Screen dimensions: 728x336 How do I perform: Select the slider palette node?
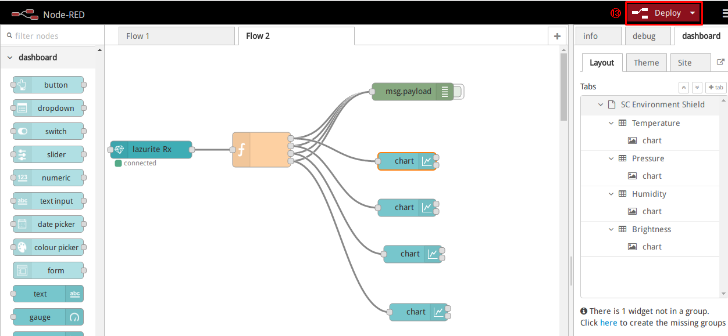(x=48, y=154)
